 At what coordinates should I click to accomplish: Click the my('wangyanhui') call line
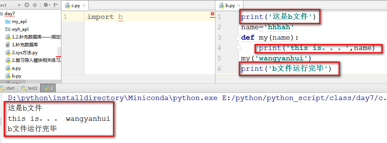(276, 58)
